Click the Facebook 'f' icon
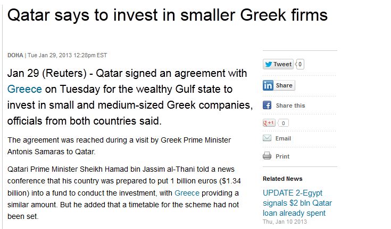 [268, 105]
